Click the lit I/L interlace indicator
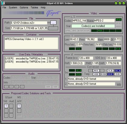 coord(78,49)
